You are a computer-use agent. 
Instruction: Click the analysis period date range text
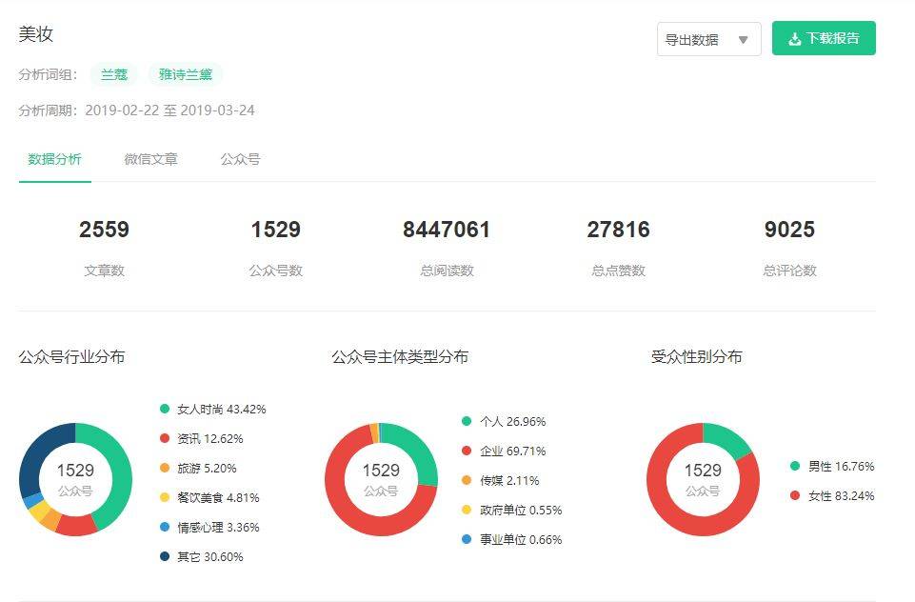click(169, 110)
